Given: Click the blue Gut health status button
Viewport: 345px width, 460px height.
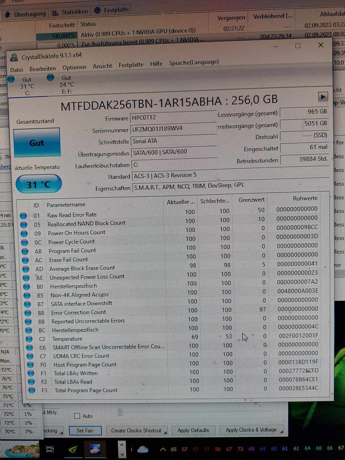Looking at the screenshot, I should (x=37, y=143).
